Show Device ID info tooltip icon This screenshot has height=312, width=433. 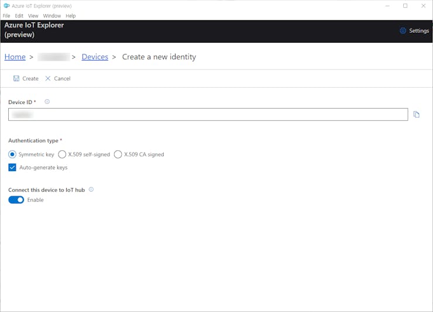[x=47, y=102]
